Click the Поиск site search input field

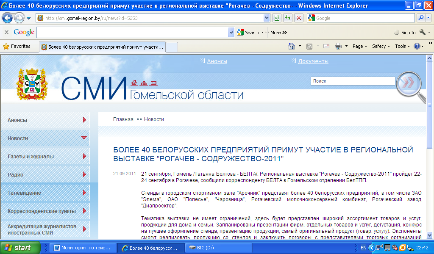click(x=352, y=81)
